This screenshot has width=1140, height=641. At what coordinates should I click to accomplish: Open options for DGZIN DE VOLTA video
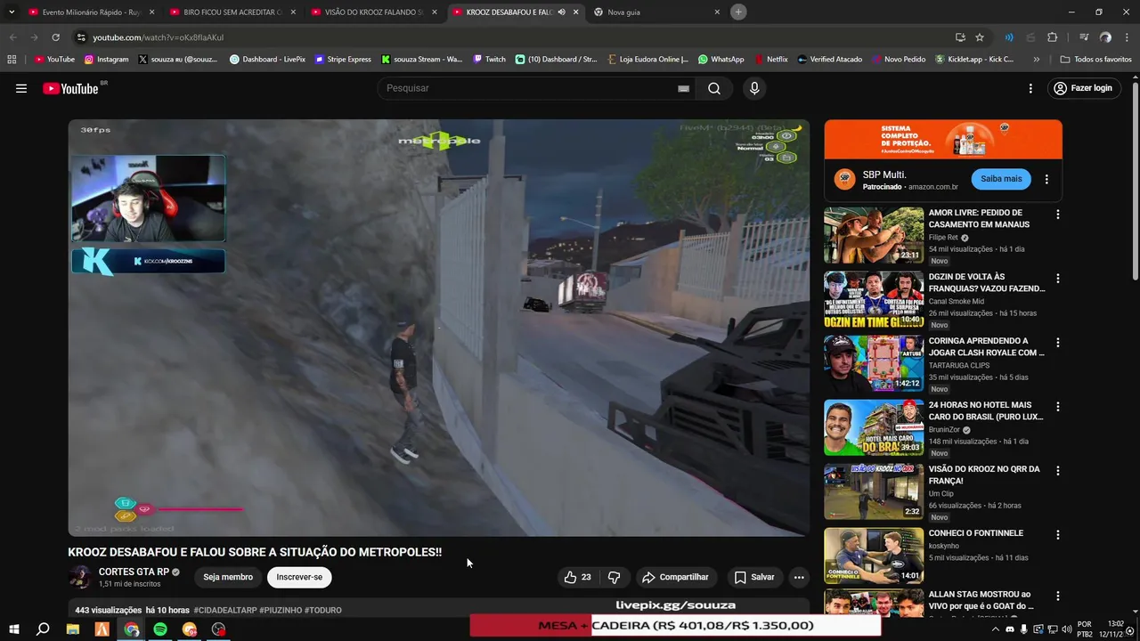pyautogui.click(x=1058, y=279)
